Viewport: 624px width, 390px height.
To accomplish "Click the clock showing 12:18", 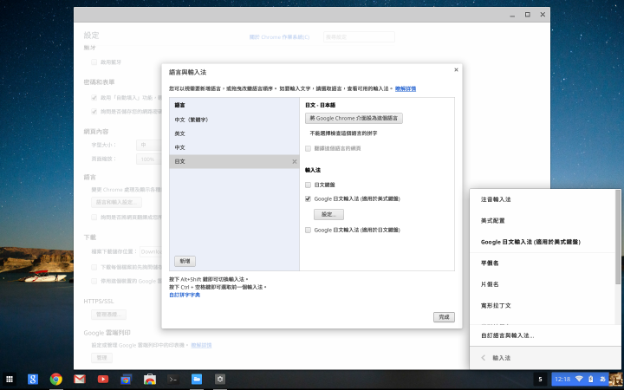I will 562,380.
